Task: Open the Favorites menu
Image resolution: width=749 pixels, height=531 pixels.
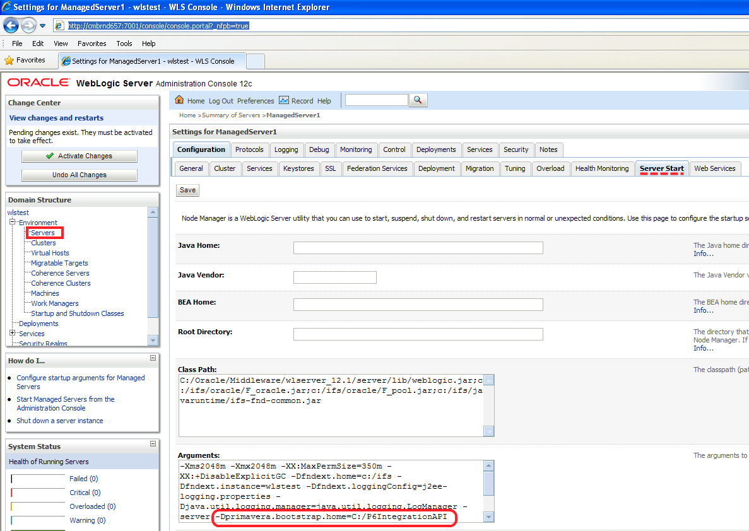Action: coord(92,44)
